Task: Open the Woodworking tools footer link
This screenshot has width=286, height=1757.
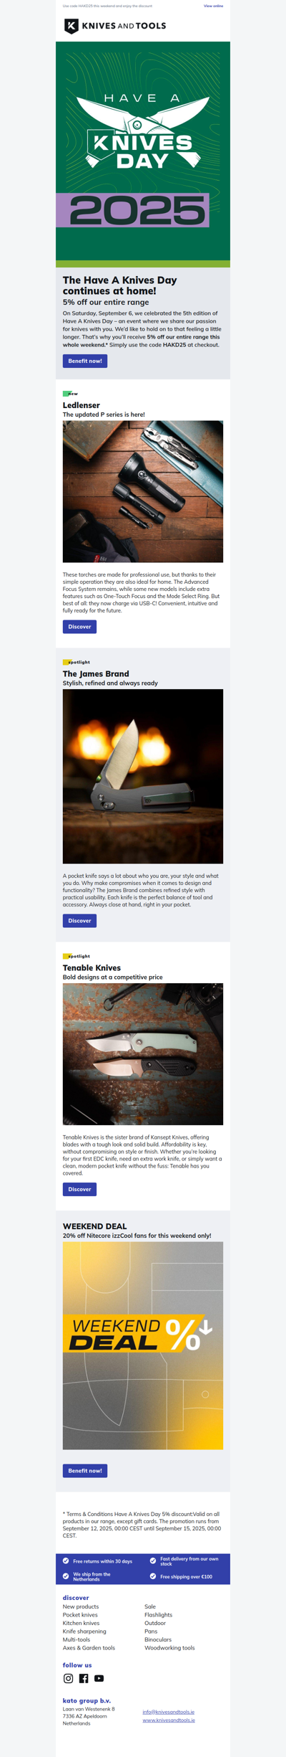Action: click(169, 1648)
